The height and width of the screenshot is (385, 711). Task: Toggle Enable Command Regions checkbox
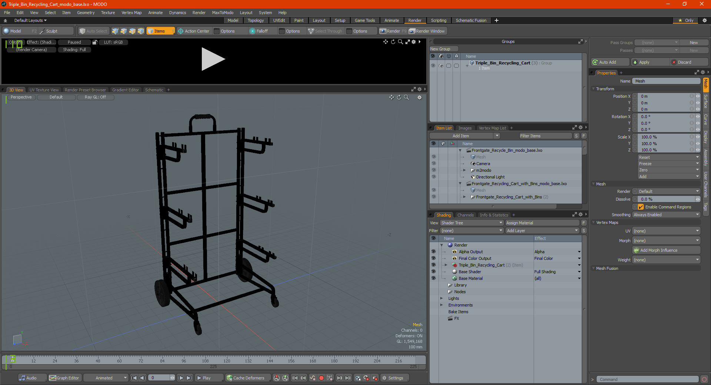641,207
